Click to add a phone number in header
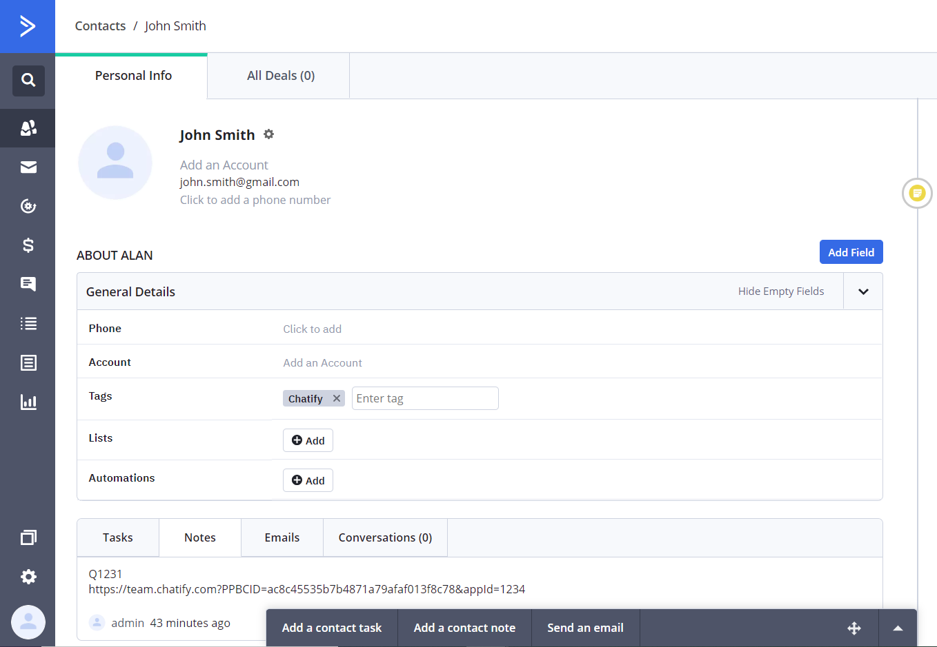The width and height of the screenshot is (937, 647). (255, 200)
